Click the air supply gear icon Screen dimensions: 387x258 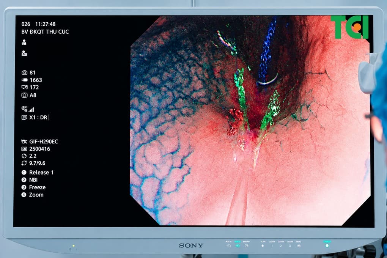pos(24,109)
